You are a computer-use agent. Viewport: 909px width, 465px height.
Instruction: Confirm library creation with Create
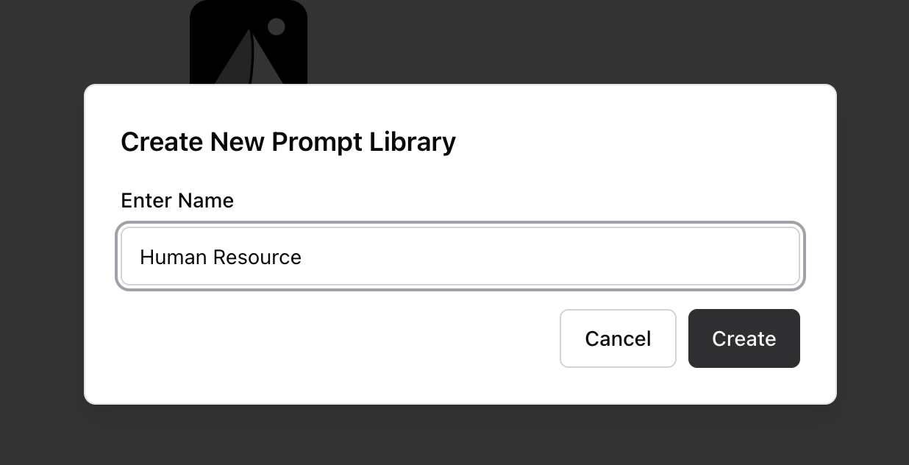coord(744,338)
